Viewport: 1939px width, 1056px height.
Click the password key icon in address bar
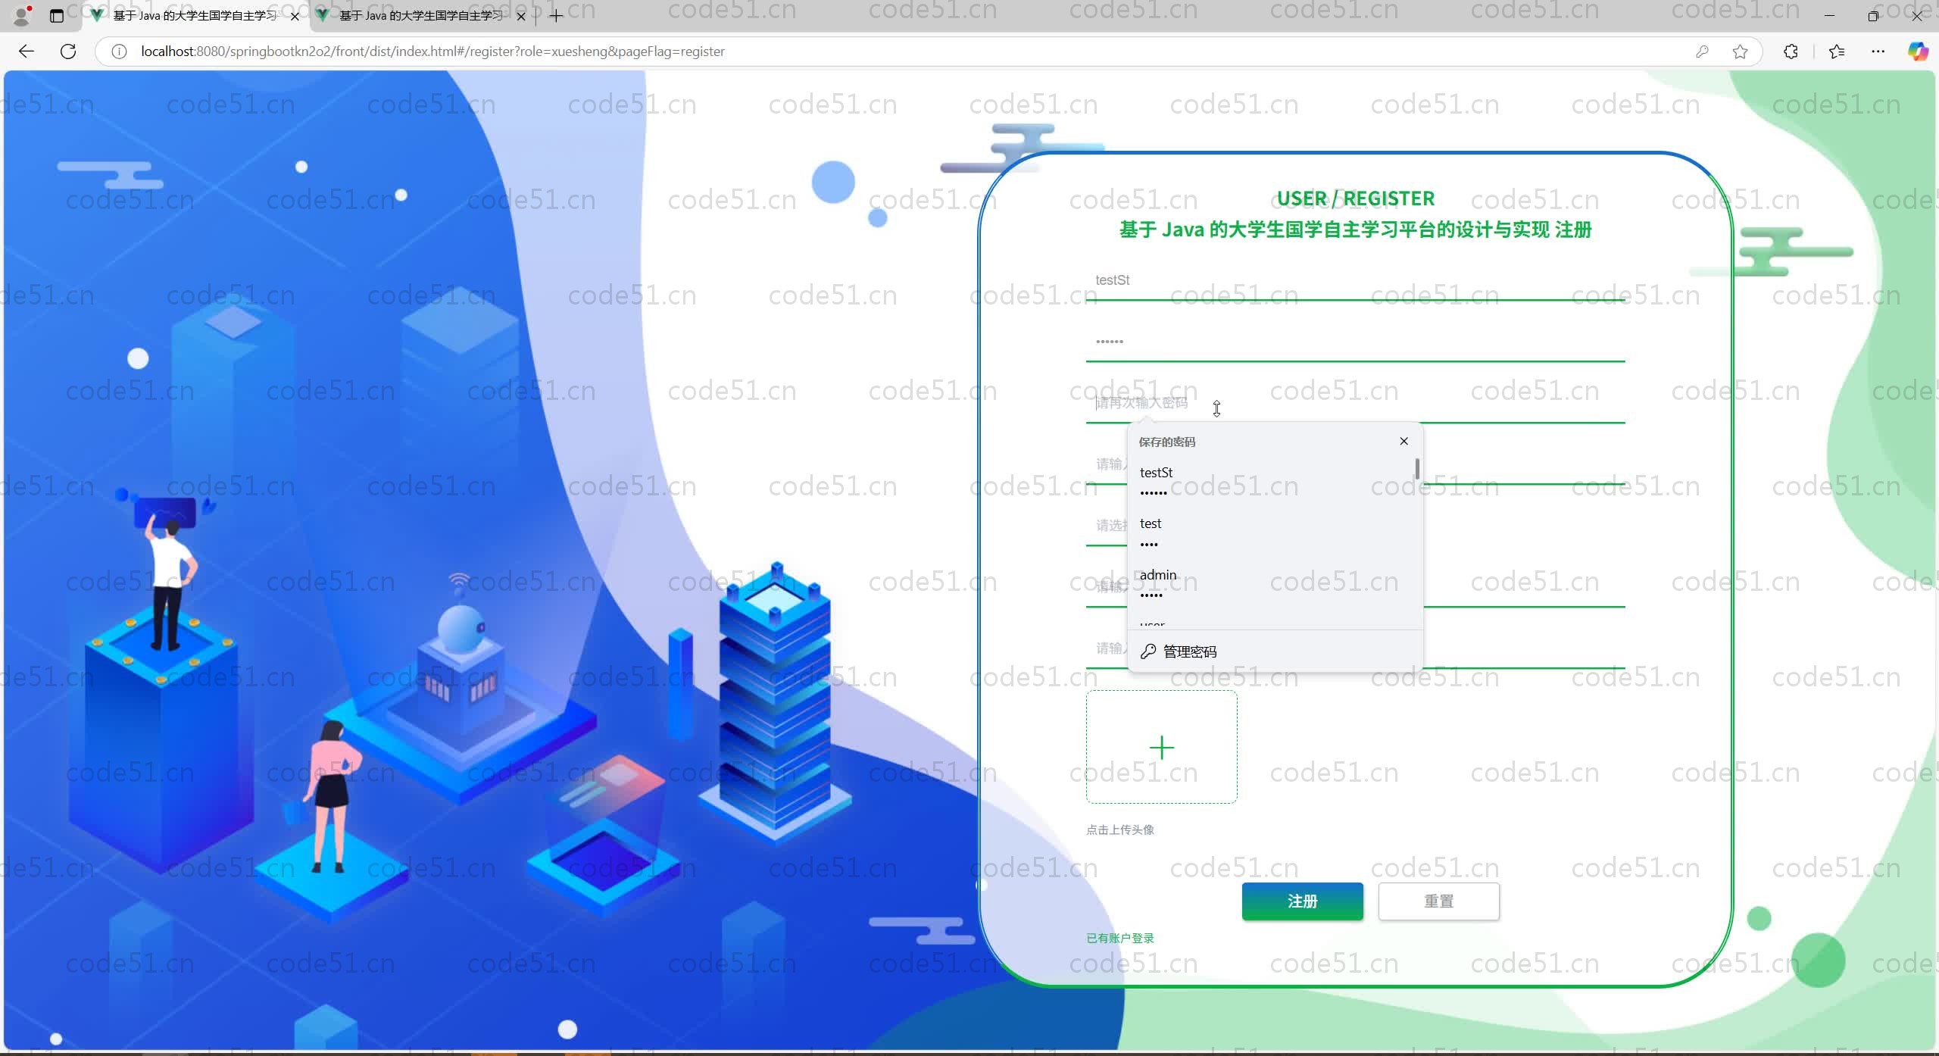point(1702,52)
